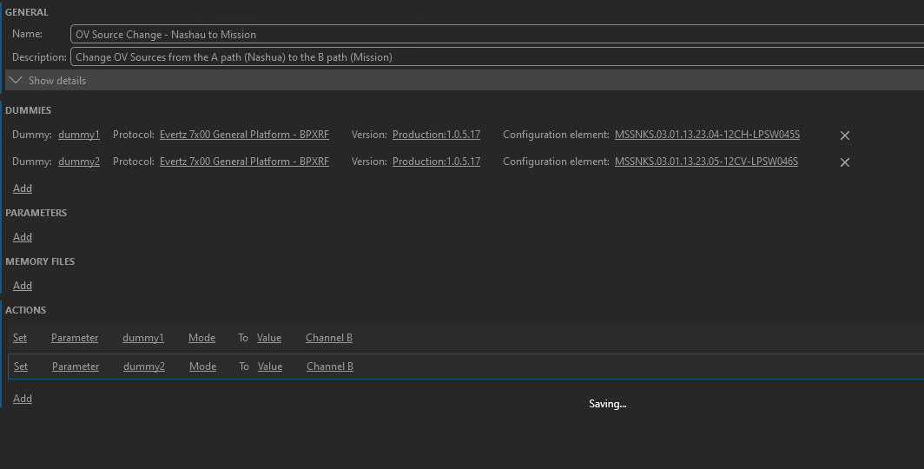924x469 pixels.
Task: Add a new parameter under Parameters
Action: (23, 237)
